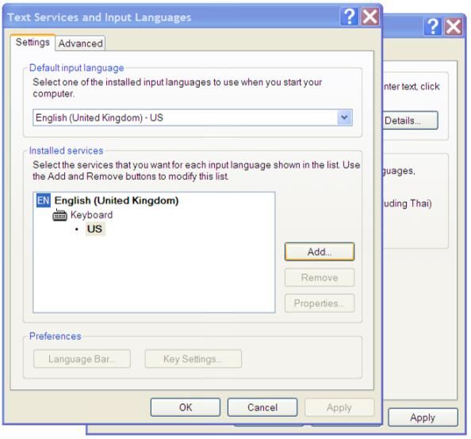The width and height of the screenshot is (471, 439).
Task: Select English (United Kingdom) in installed services
Action: tap(117, 200)
